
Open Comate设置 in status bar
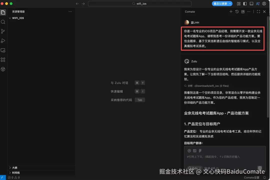tap(251, 178)
